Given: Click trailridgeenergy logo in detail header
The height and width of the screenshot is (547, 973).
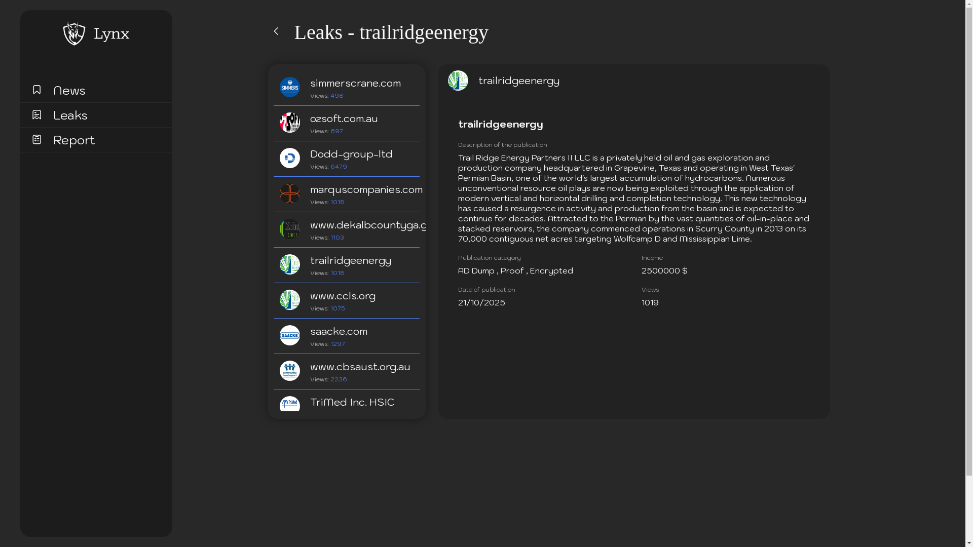Looking at the screenshot, I should point(458,81).
